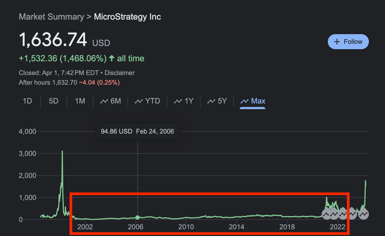Click the trend icon beside 1Y

[x=178, y=101]
